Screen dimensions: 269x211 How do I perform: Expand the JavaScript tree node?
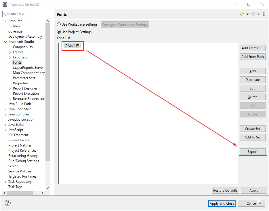point(5,130)
